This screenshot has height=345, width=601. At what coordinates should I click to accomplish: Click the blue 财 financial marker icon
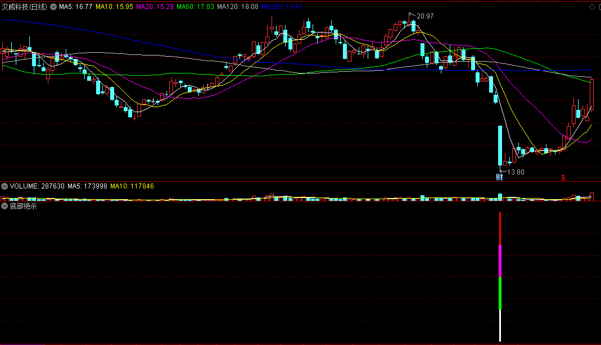coord(499,177)
